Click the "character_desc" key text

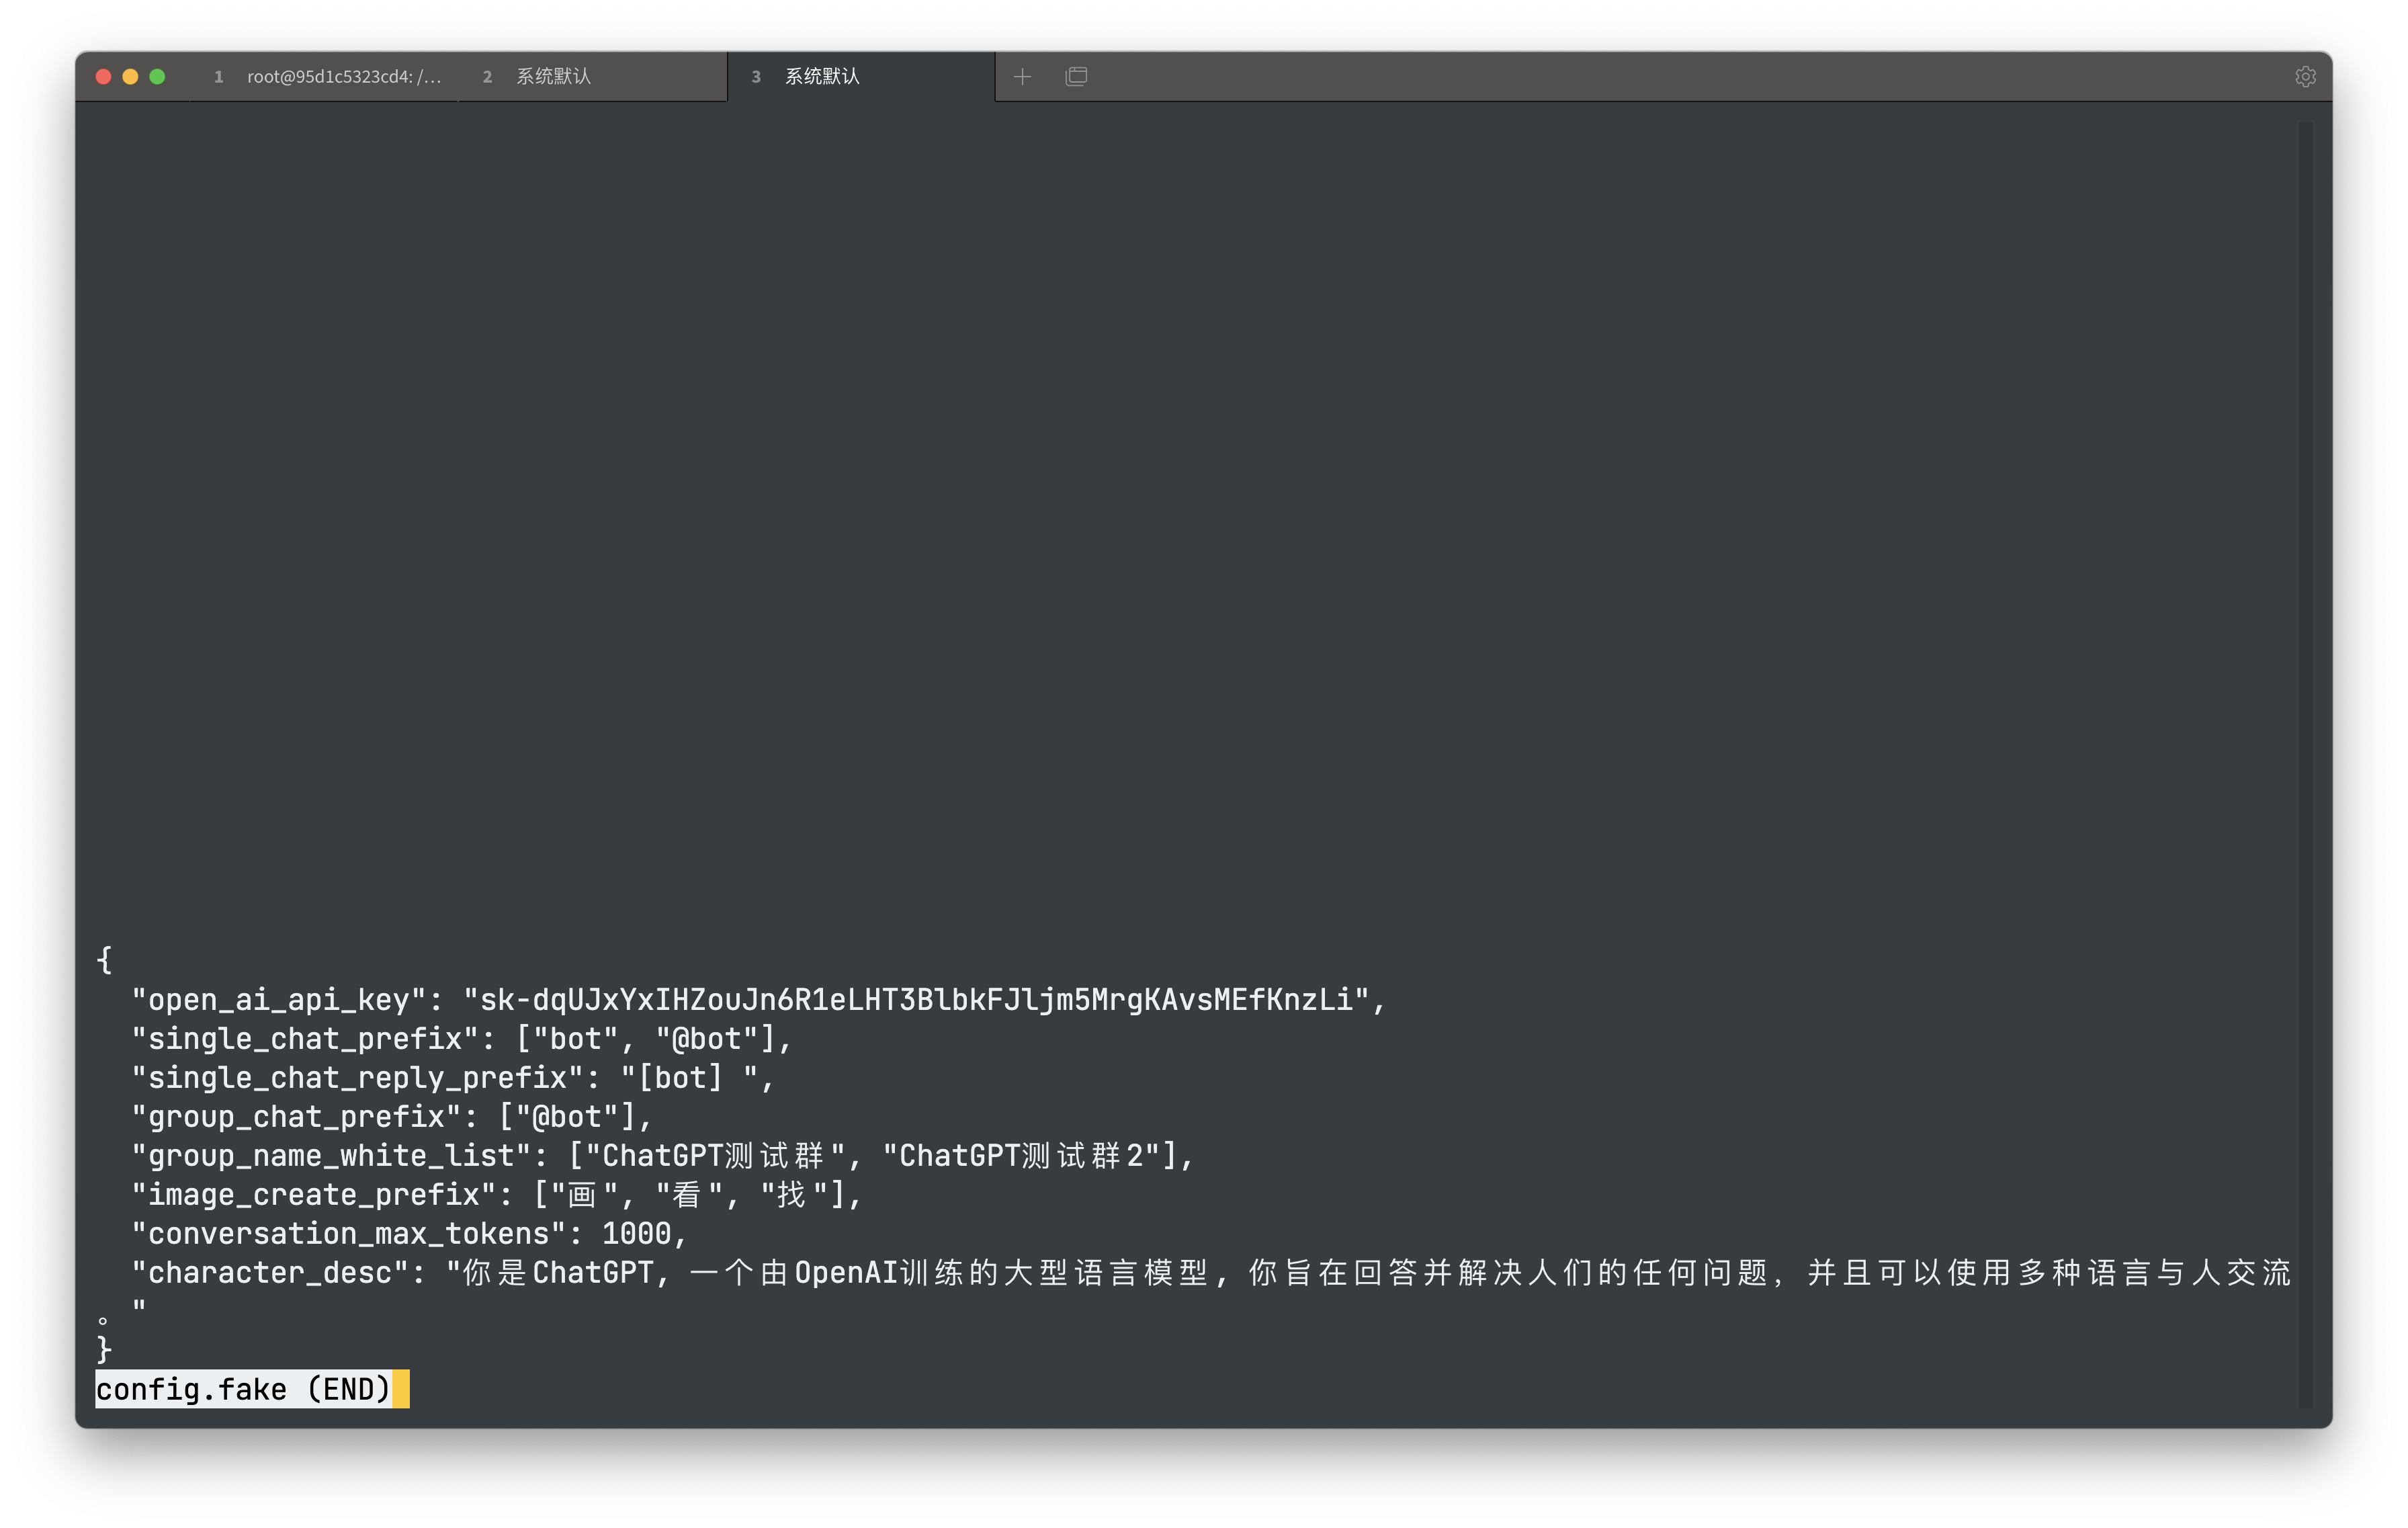click(x=270, y=1273)
